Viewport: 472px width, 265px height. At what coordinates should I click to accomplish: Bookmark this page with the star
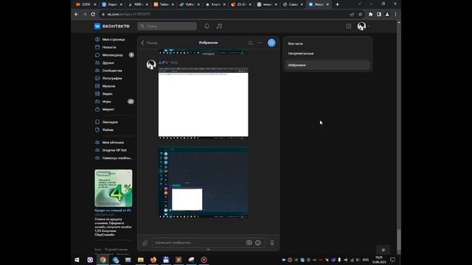point(361,14)
